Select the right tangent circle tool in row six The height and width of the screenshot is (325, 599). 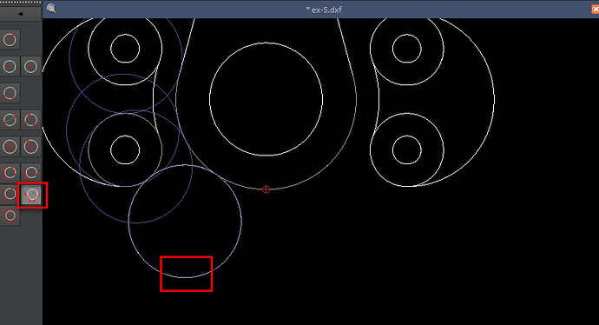31,173
